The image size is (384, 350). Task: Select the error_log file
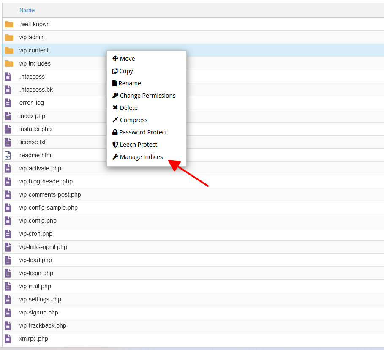coord(32,103)
